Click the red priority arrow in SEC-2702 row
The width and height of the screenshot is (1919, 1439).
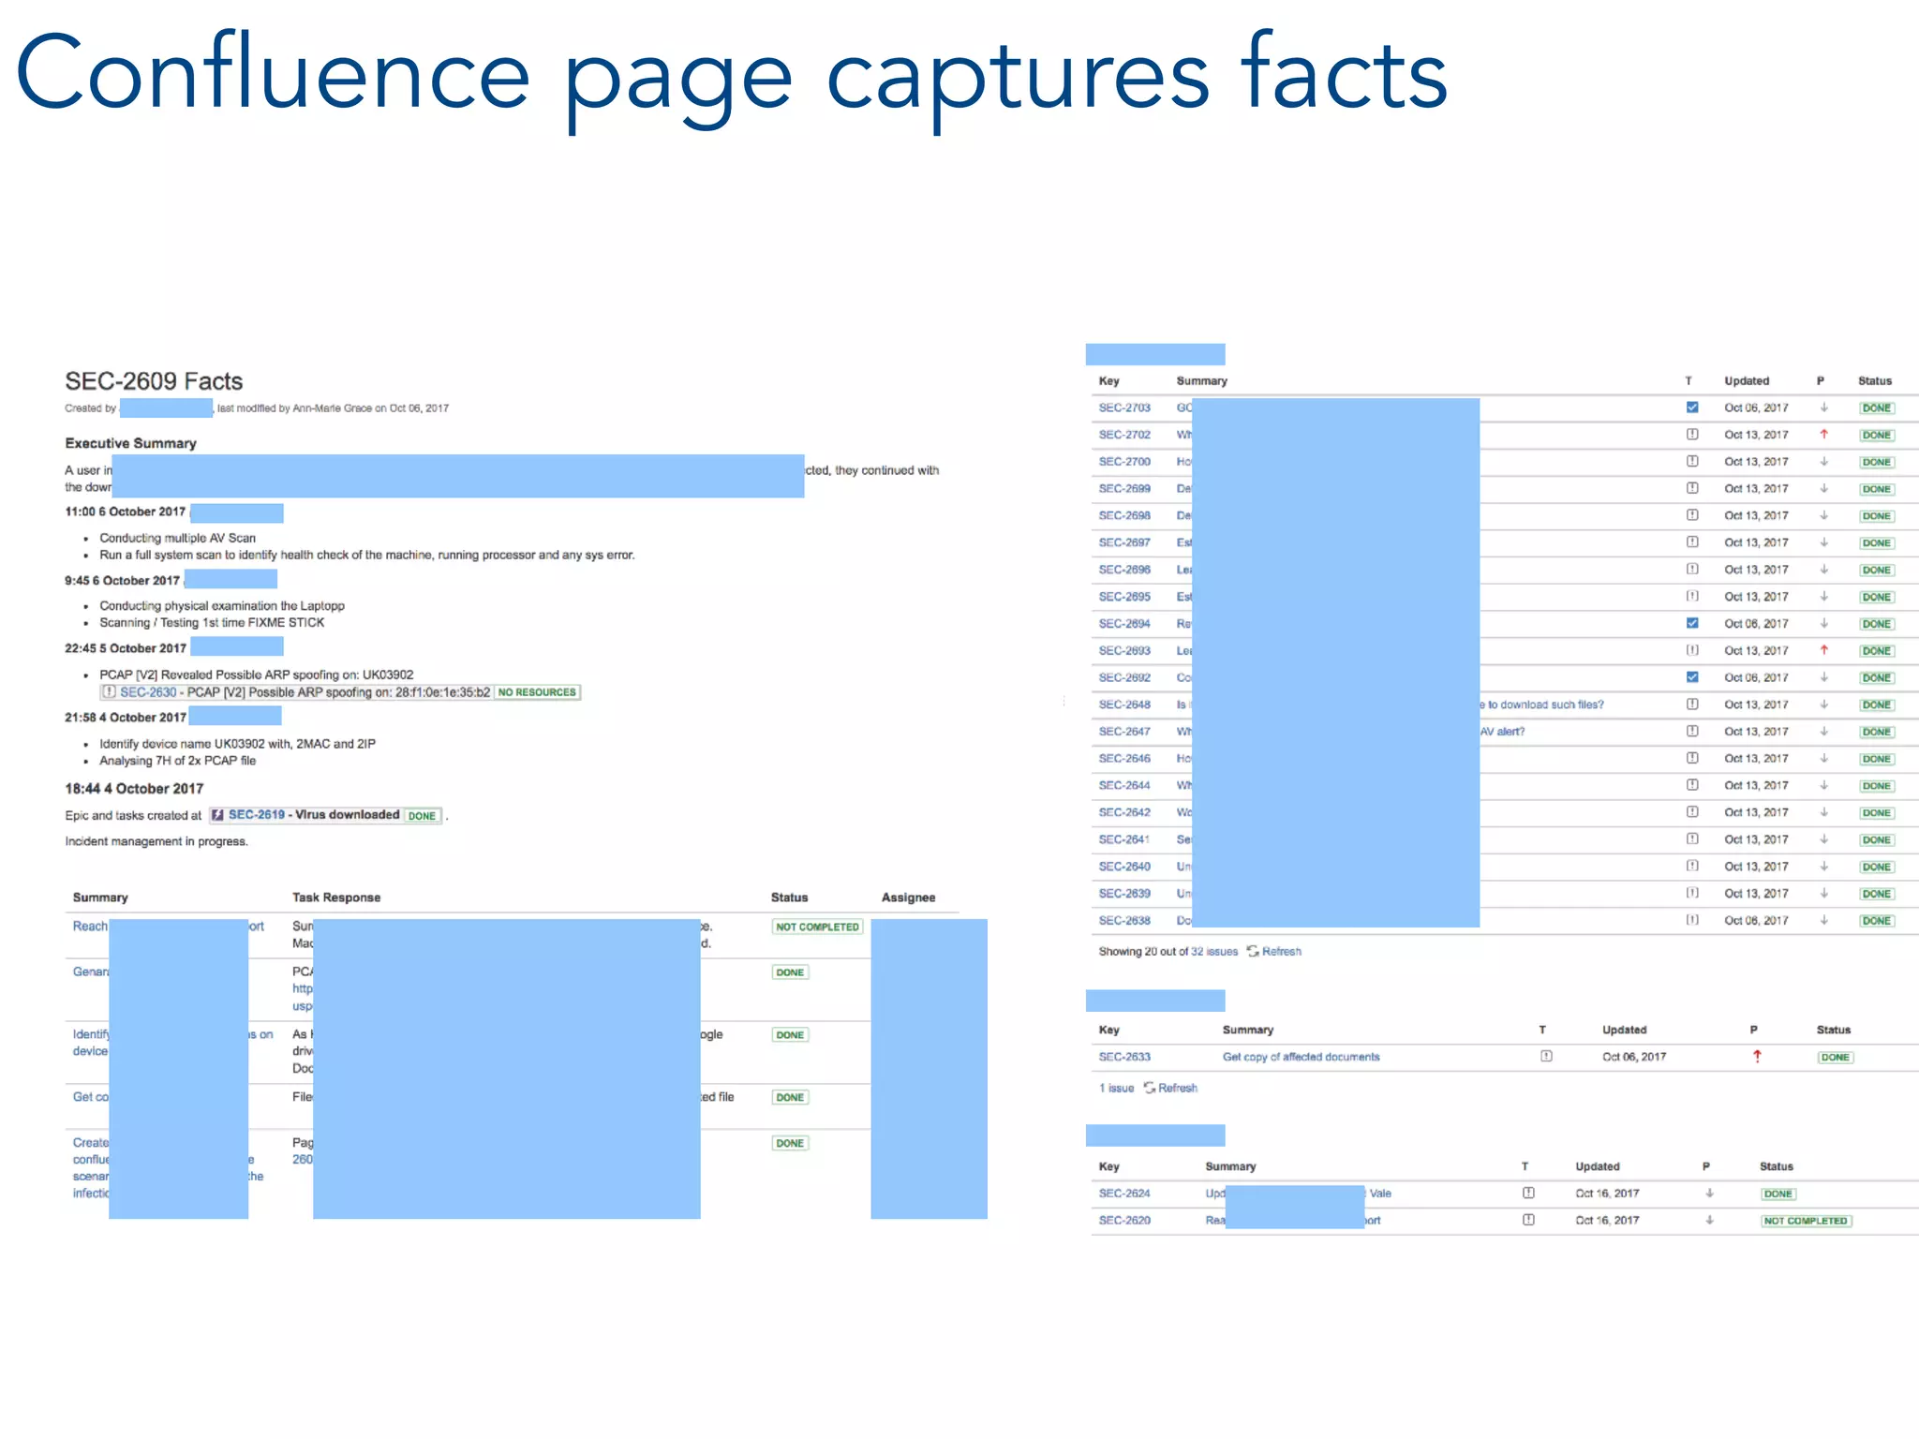pos(1823,435)
